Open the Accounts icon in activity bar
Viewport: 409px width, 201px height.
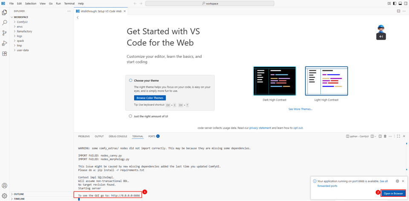tap(5, 186)
